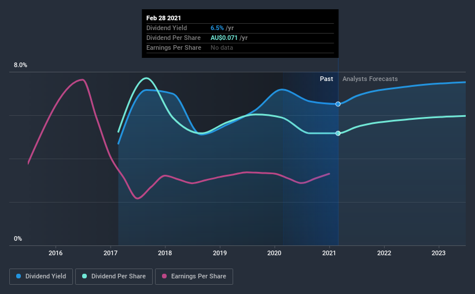Click the 2023 x-axis label
Screen dimensions: 475x294
click(x=439, y=253)
